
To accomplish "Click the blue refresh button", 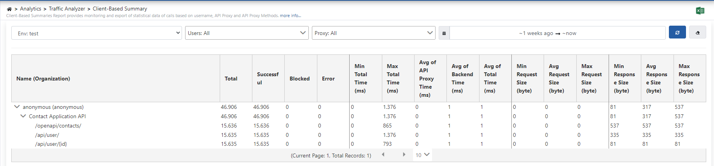I will pyautogui.click(x=677, y=33).
